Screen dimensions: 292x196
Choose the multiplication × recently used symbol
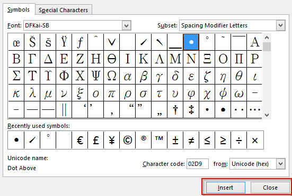tap(255, 140)
